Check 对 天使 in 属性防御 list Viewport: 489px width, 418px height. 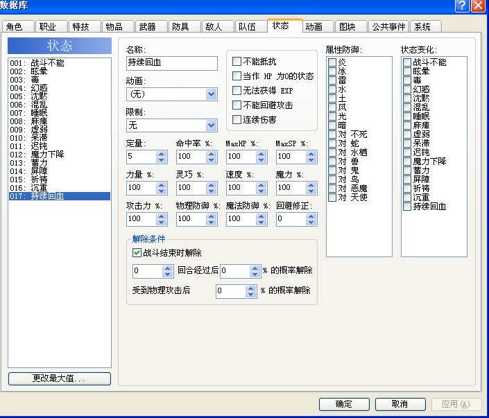coord(332,198)
